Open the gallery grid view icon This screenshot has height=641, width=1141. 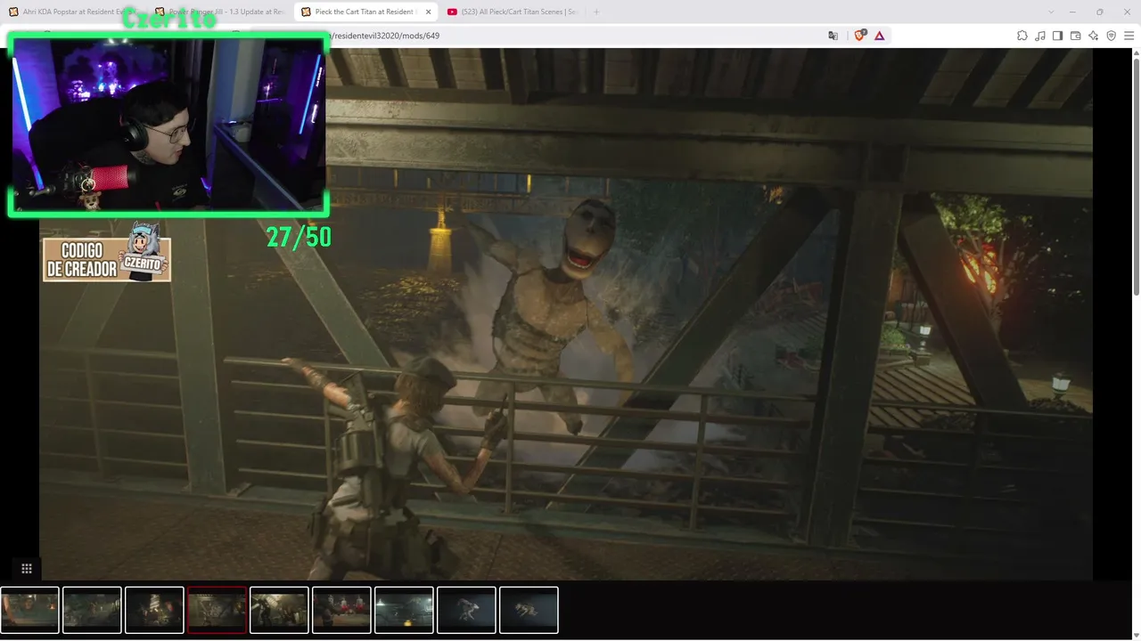pyautogui.click(x=27, y=569)
